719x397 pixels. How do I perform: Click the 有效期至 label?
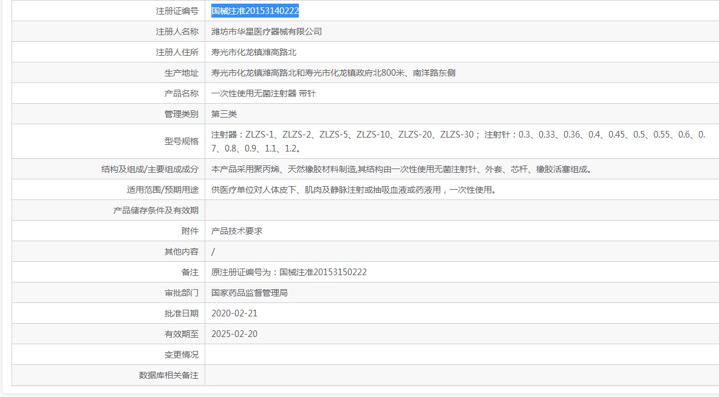[182, 334]
